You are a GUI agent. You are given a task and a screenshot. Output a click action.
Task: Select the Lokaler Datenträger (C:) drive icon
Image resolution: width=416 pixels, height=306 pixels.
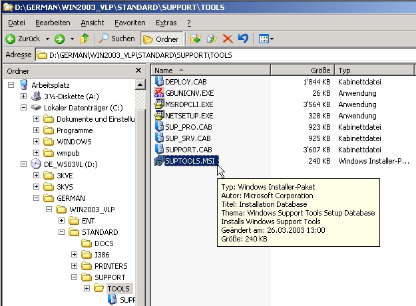tap(36, 107)
